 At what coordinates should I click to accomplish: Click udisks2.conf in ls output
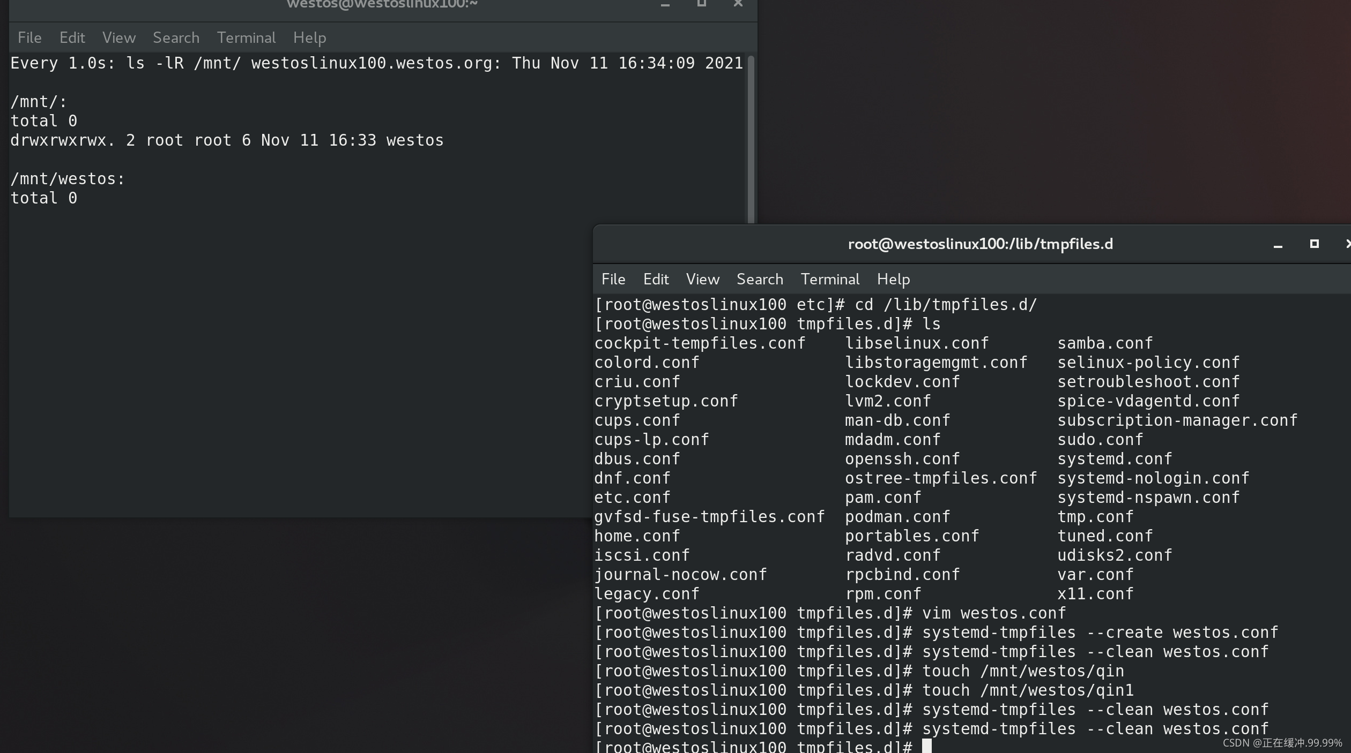pos(1115,555)
